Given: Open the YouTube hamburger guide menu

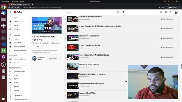Looking at the screenshot, I should tap(11, 12).
